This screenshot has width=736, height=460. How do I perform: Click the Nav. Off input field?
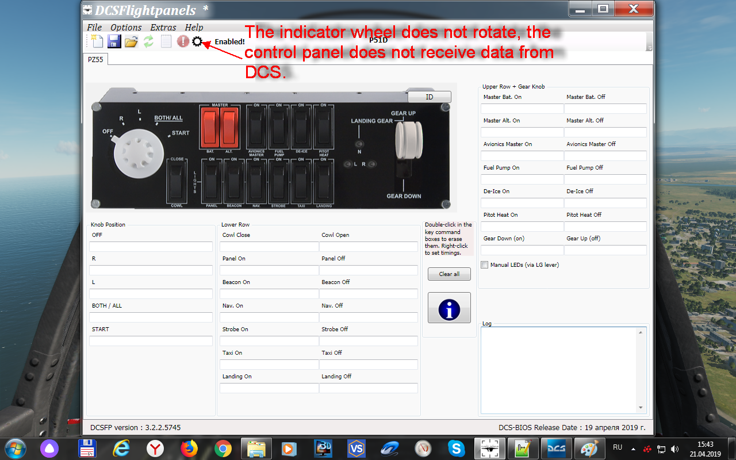click(x=369, y=317)
